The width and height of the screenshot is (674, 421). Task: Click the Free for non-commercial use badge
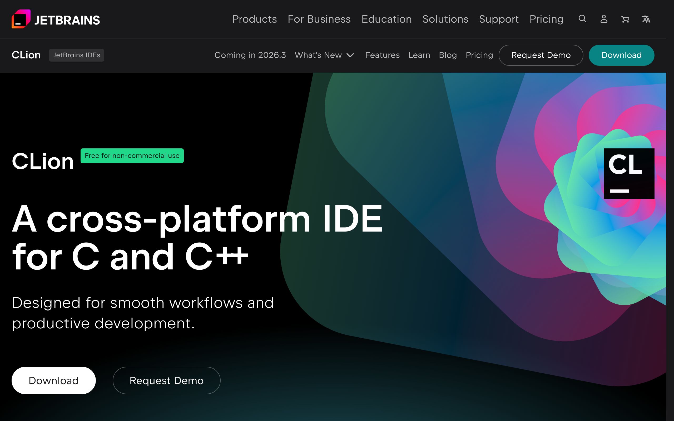pyautogui.click(x=132, y=156)
